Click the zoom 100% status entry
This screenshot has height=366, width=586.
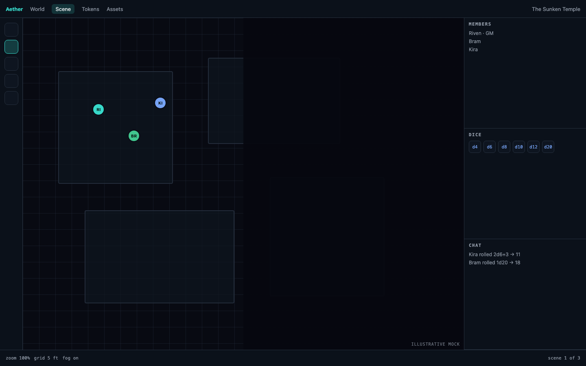pos(18,358)
